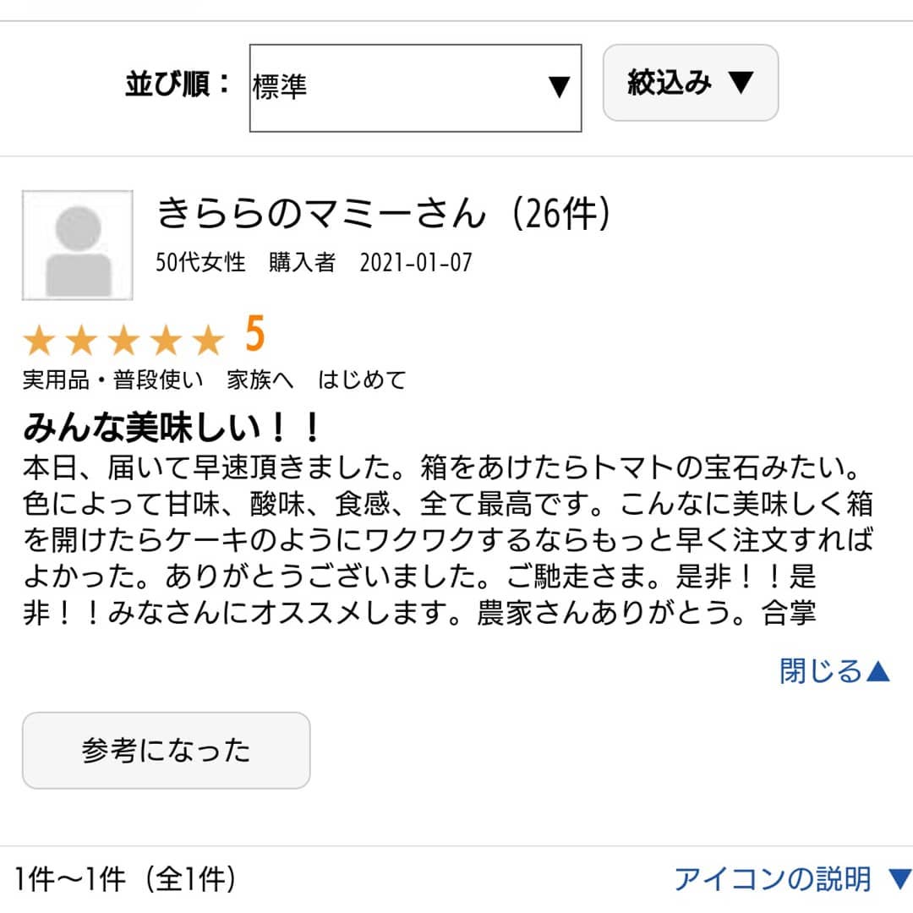
Task: Click the orange score number 5
Action: [x=253, y=335]
